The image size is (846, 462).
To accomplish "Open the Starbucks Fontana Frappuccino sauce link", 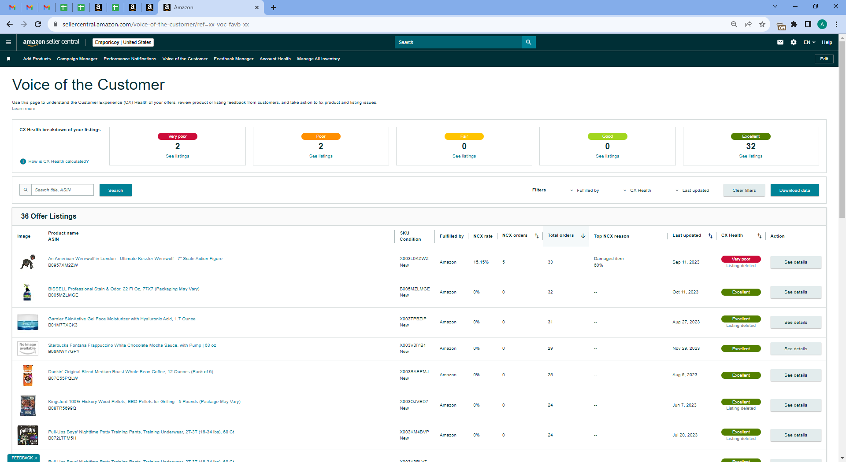I will pos(132,345).
